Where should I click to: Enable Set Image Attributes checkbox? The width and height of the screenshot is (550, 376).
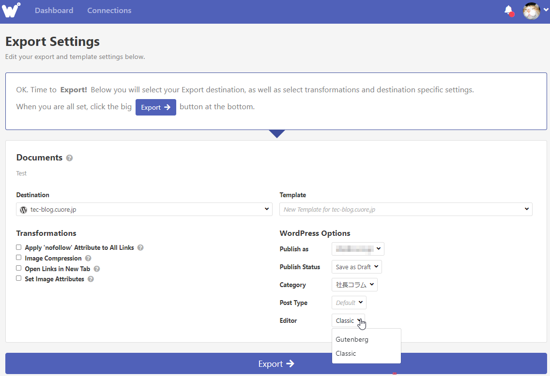tap(19, 278)
